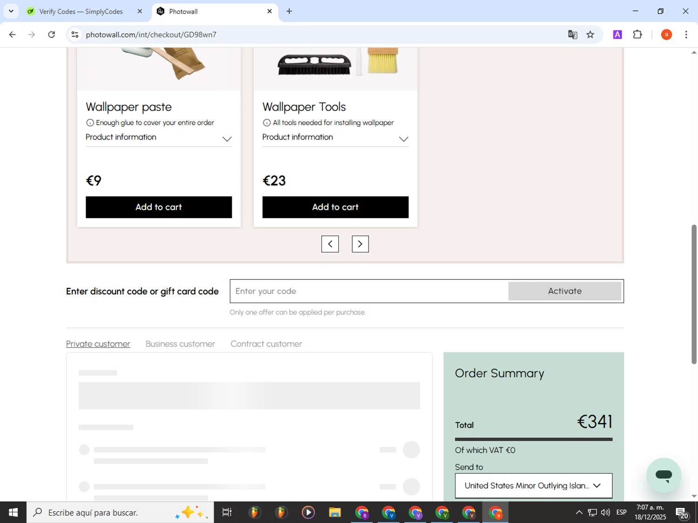
Task: Select the Business customer tab
Action: pyautogui.click(x=180, y=344)
